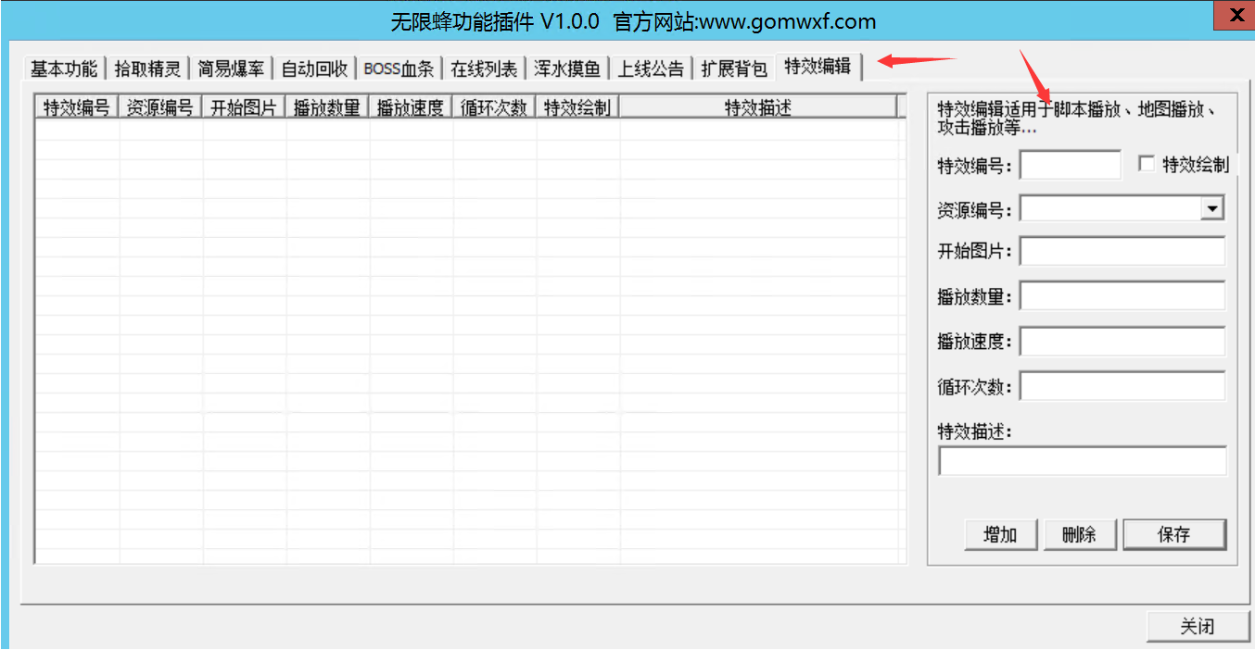Select the 简易爆率 tab
1255x650 pixels.
point(231,69)
